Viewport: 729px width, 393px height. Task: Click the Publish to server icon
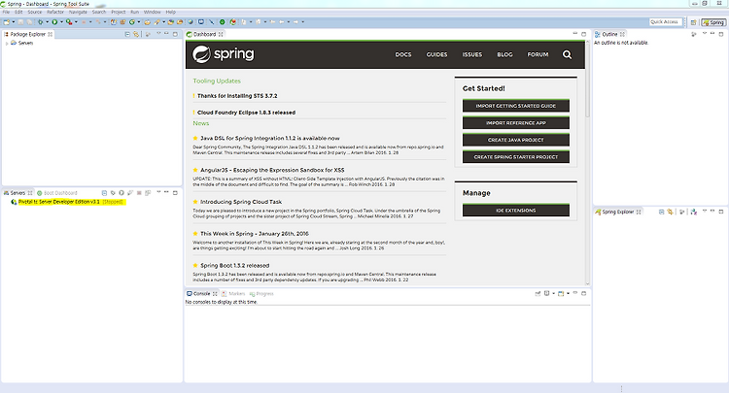[x=148, y=192]
